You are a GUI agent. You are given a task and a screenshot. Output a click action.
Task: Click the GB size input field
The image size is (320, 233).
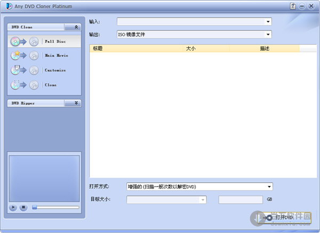click(x=241, y=200)
